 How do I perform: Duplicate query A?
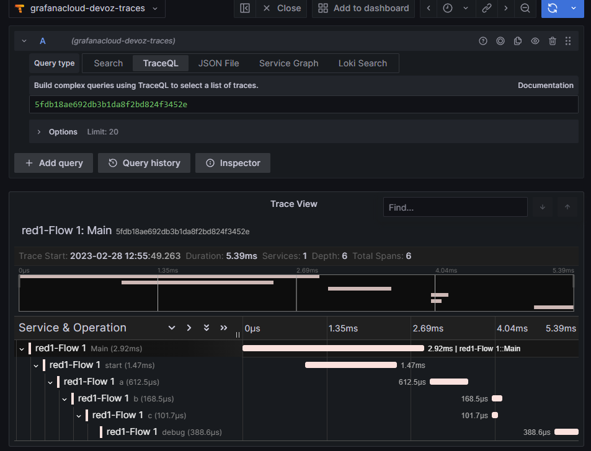[518, 41]
